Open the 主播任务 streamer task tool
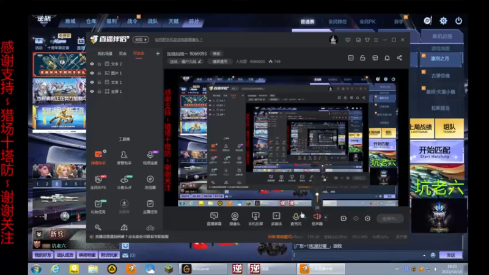489x275 pixels. (150, 207)
